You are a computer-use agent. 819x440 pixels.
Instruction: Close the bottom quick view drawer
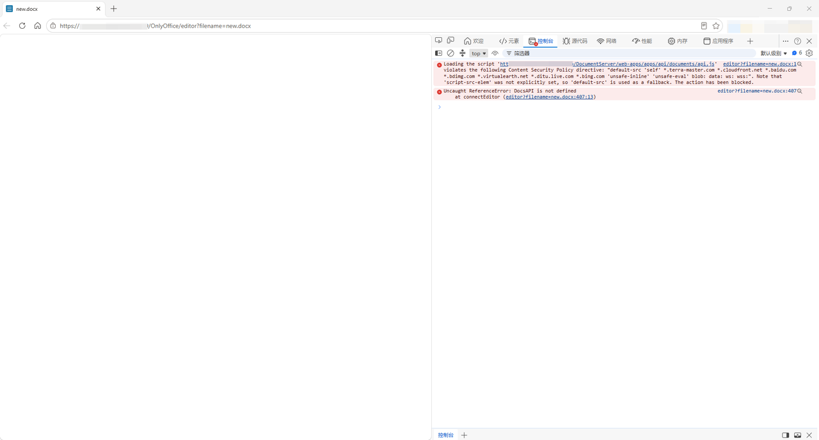coord(809,435)
